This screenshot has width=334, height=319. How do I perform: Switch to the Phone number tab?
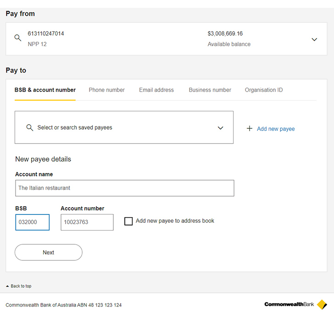[106, 90]
